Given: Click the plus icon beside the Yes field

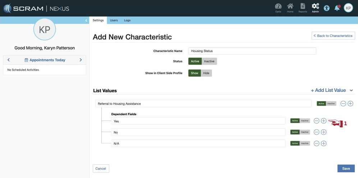Looking at the screenshot, I should pos(323,121).
